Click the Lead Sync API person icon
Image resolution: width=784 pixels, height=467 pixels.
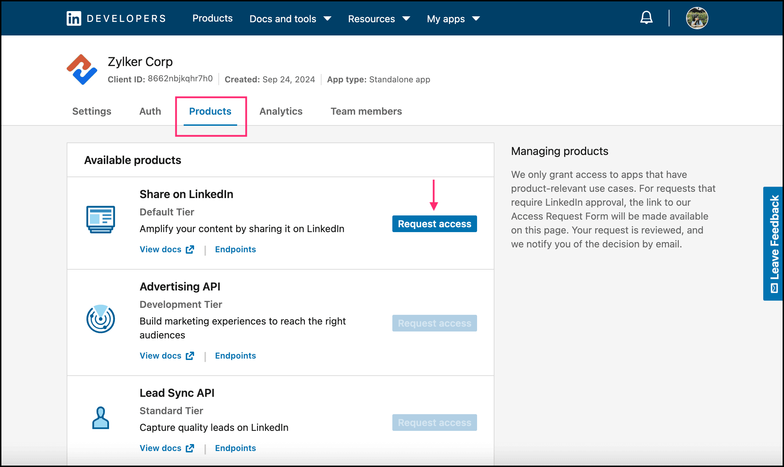(x=100, y=418)
